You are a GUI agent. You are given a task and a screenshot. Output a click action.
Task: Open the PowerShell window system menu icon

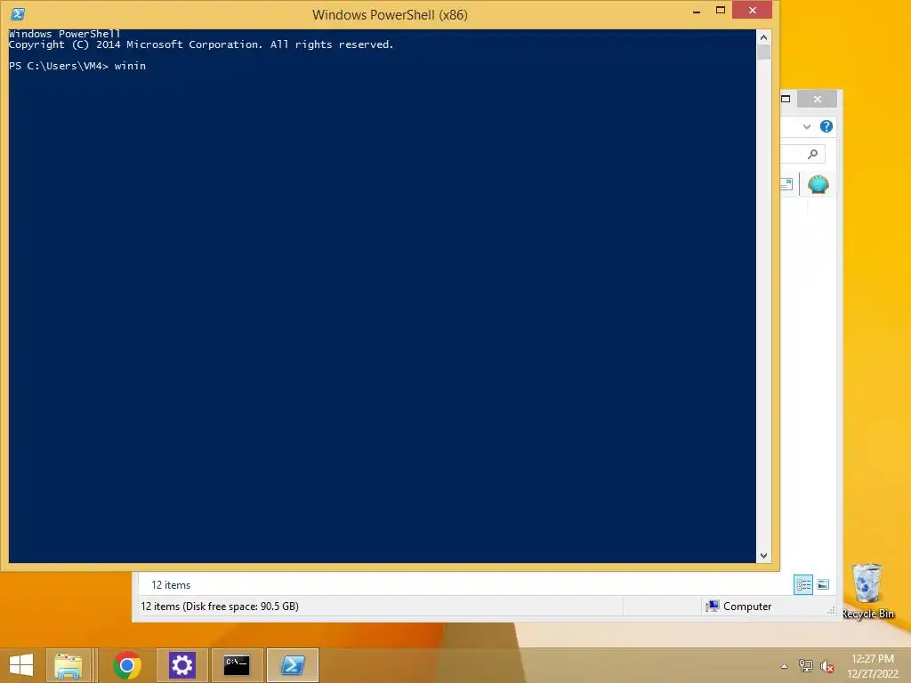[18, 14]
